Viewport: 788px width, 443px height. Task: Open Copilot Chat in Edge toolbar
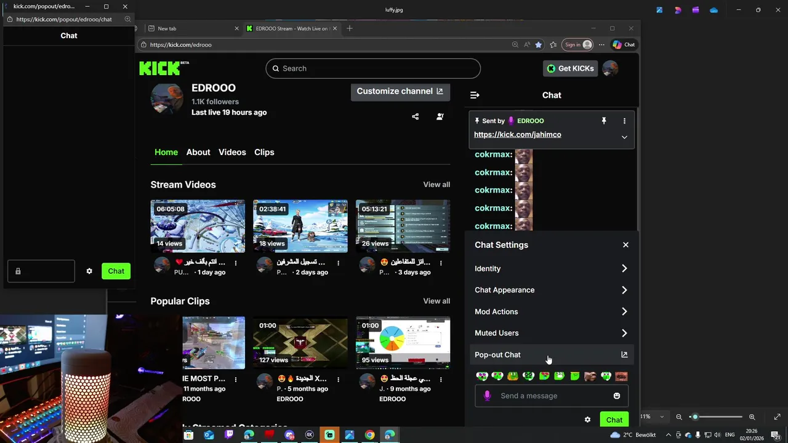[x=624, y=44]
